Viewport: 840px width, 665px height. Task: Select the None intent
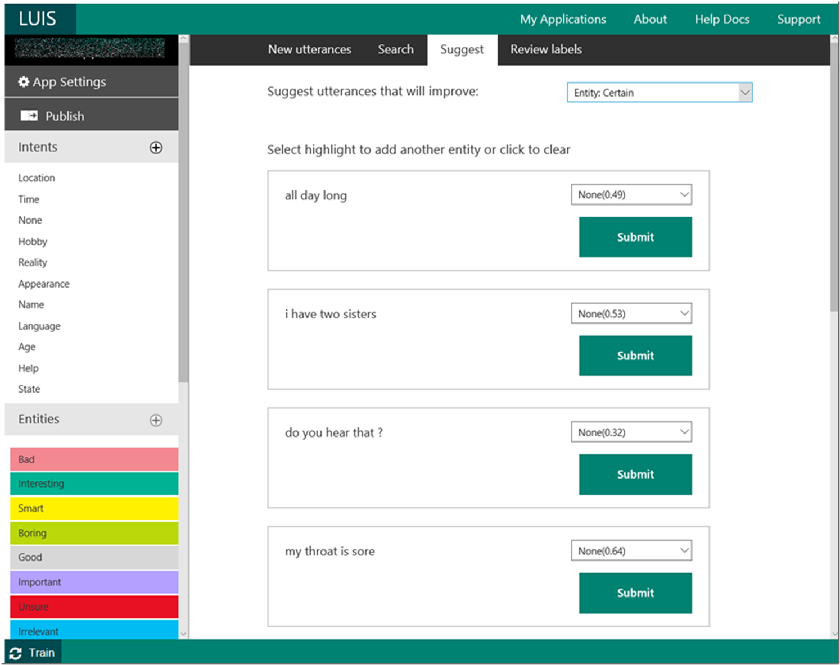click(x=30, y=220)
